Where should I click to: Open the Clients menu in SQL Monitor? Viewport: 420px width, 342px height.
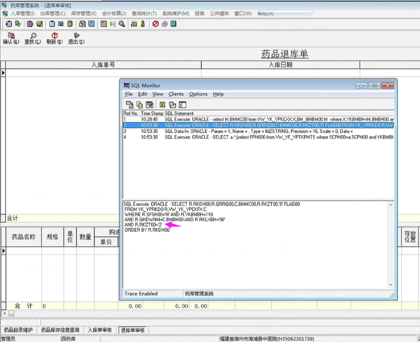pyautogui.click(x=176, y=94)
